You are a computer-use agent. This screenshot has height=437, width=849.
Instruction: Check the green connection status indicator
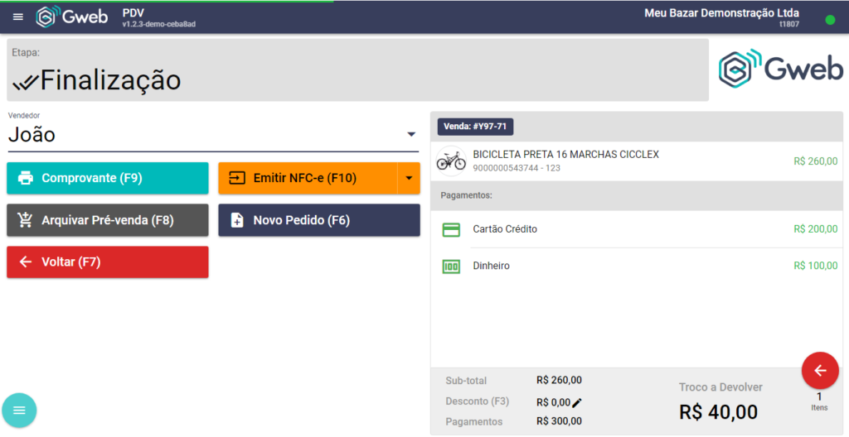click(829, 20)
